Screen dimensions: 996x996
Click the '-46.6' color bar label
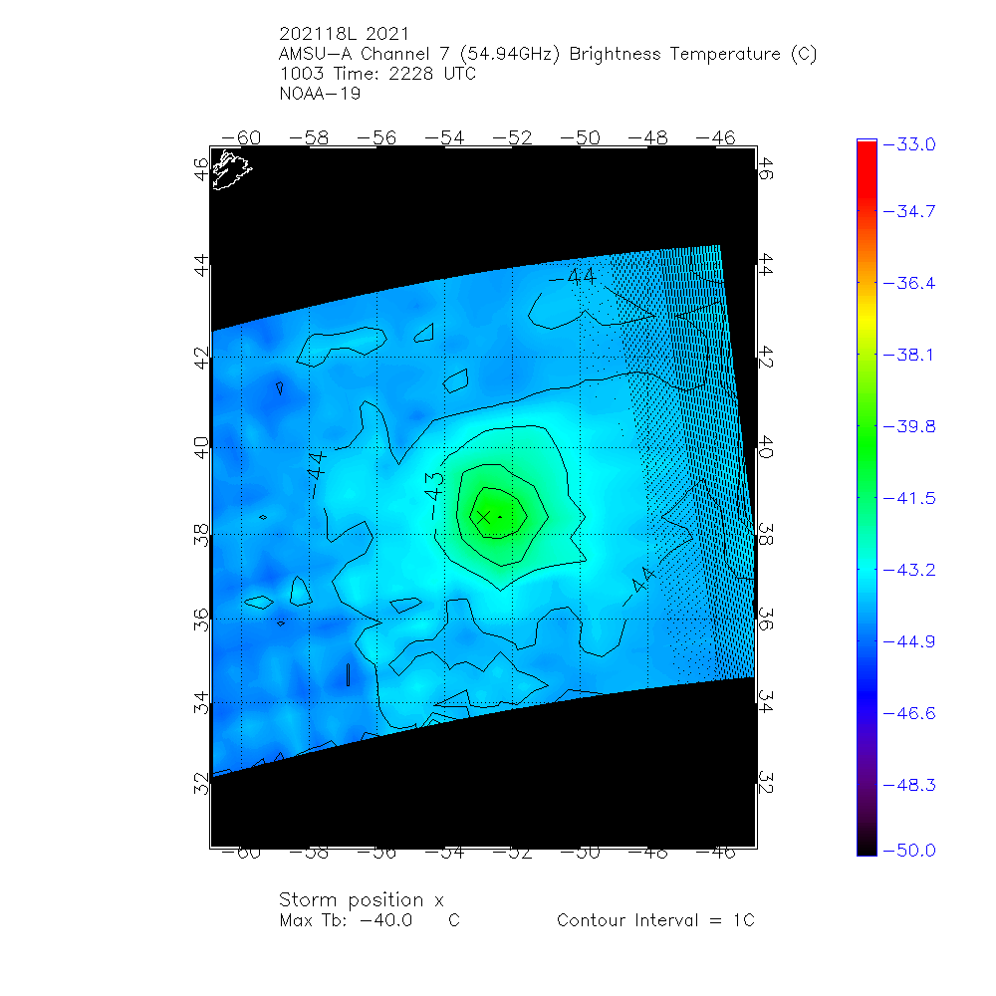click(909, 714)
